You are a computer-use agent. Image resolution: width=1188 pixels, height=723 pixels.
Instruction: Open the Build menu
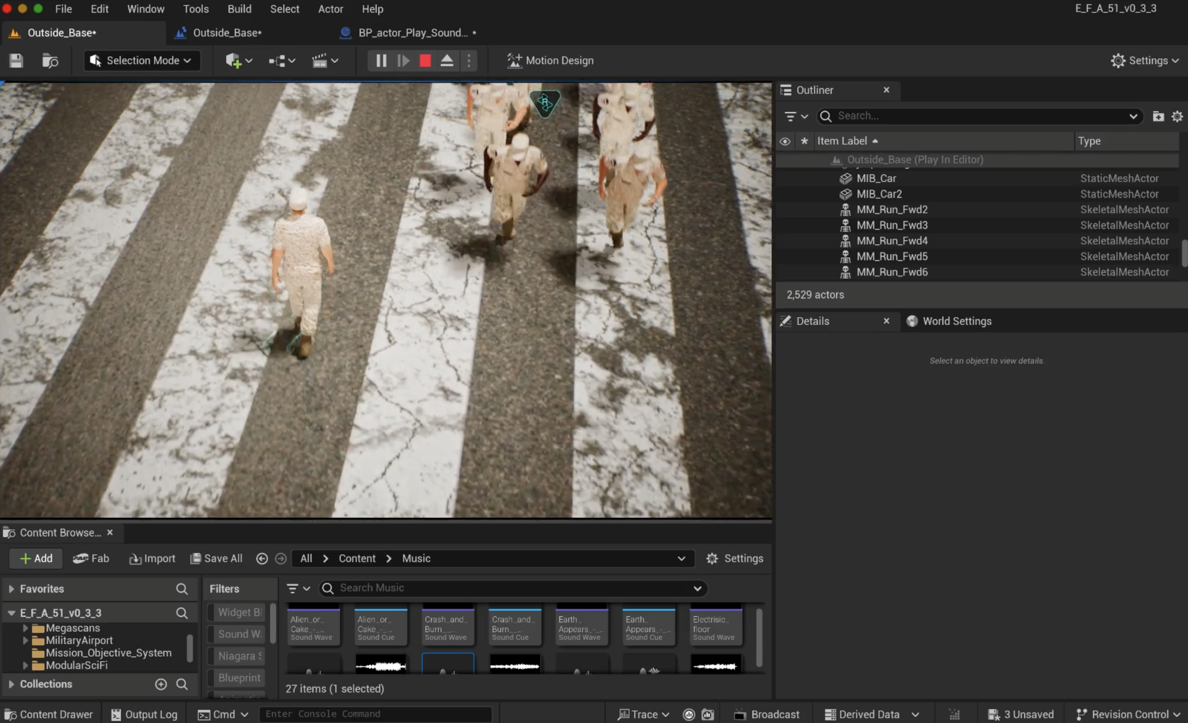[239, 9]
